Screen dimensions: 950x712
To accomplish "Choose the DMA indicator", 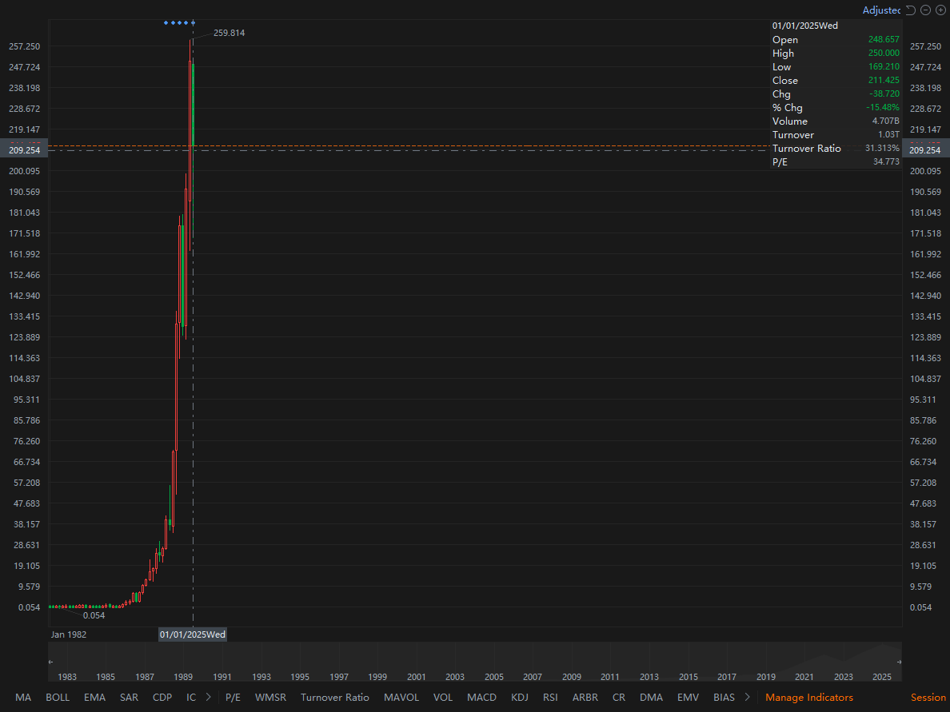I will [651, 698].
